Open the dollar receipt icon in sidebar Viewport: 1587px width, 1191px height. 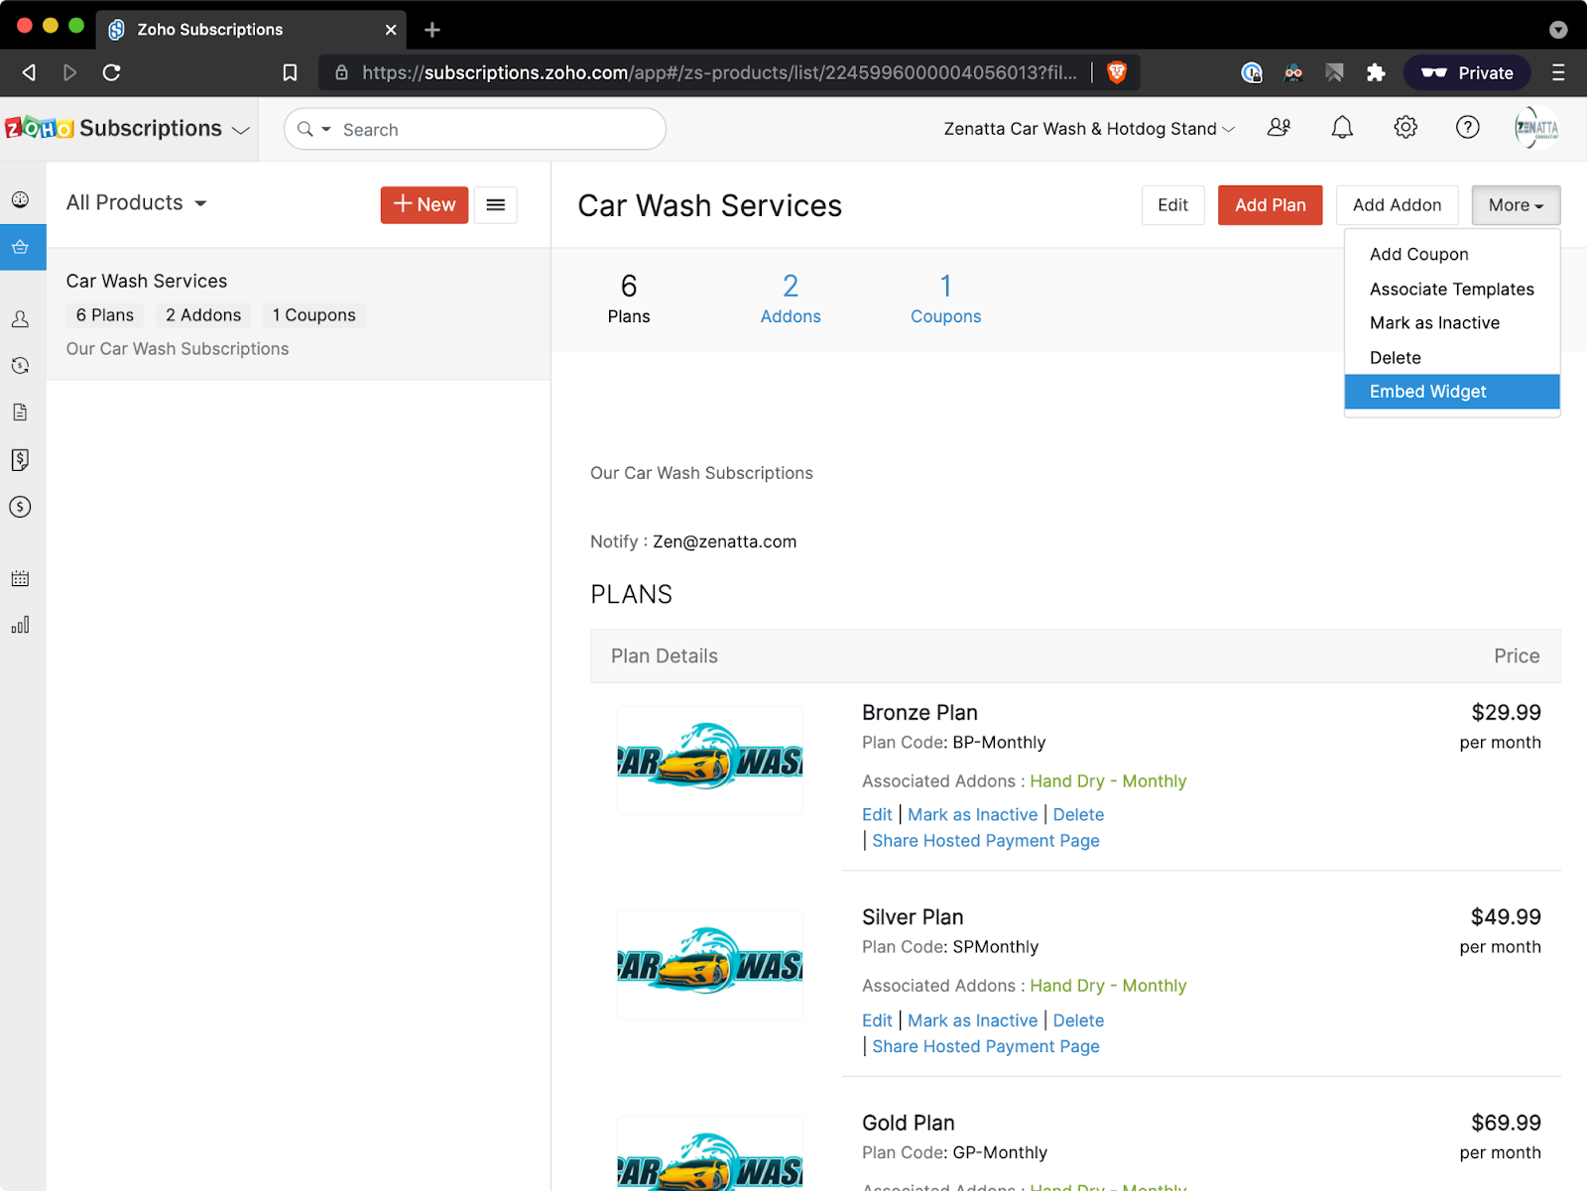click(x=20, y=460)
